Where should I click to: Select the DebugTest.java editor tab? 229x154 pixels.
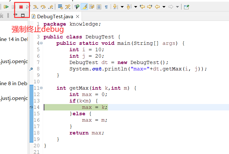tap(55, 17)
